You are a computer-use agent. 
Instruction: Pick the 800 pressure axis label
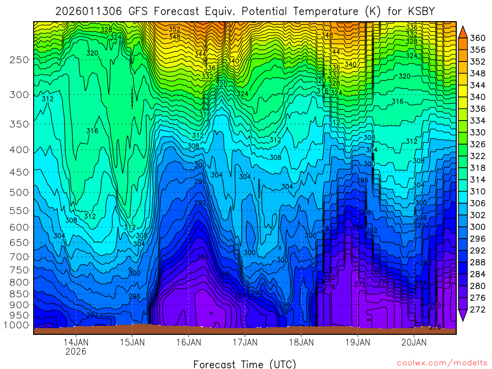click(19, 283)
